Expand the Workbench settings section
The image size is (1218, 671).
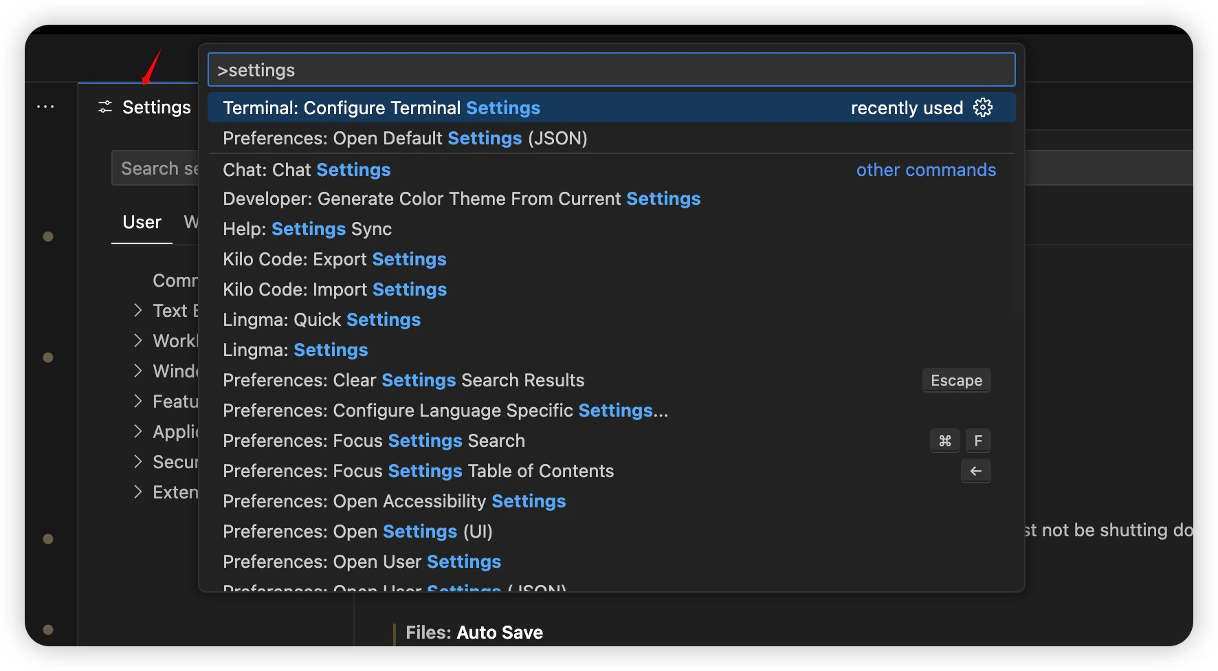(x=138, y=341)
